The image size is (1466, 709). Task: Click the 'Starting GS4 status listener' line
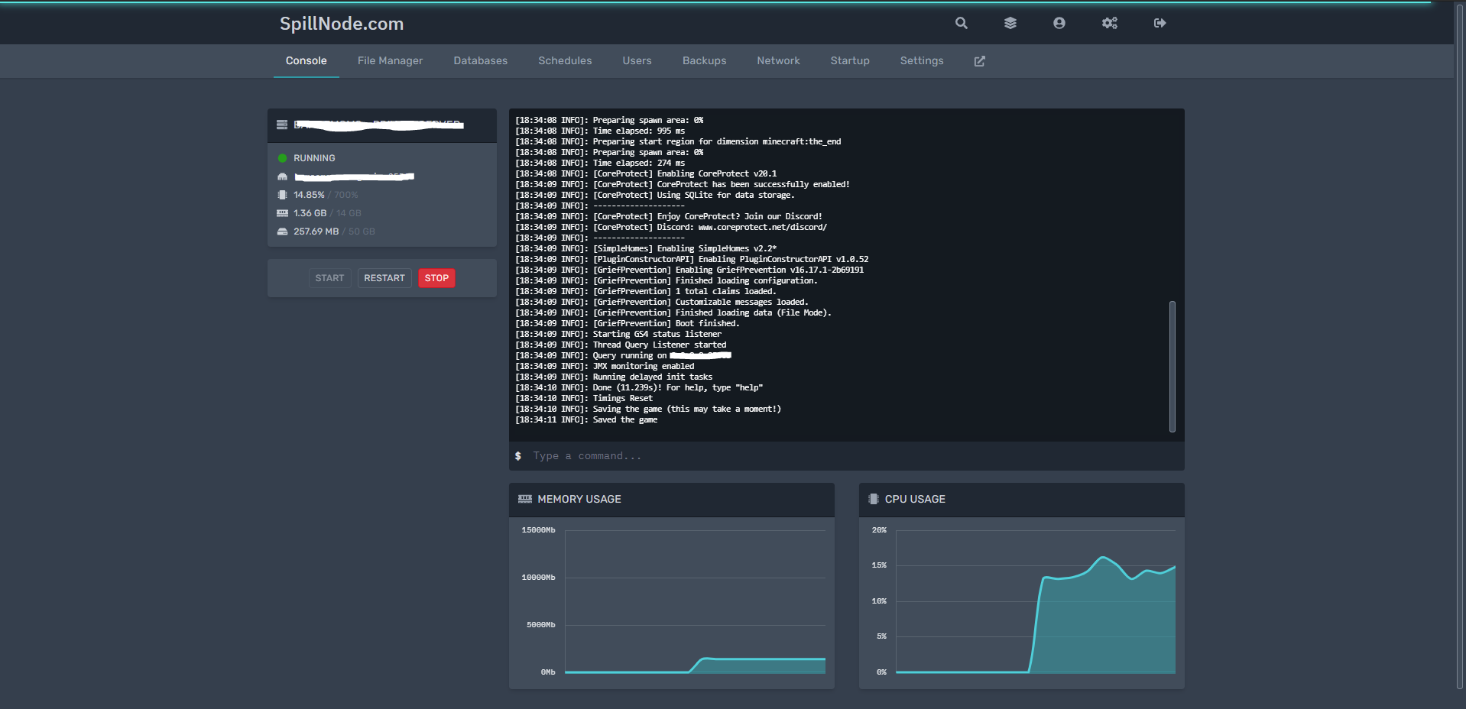tap(618, 334)
